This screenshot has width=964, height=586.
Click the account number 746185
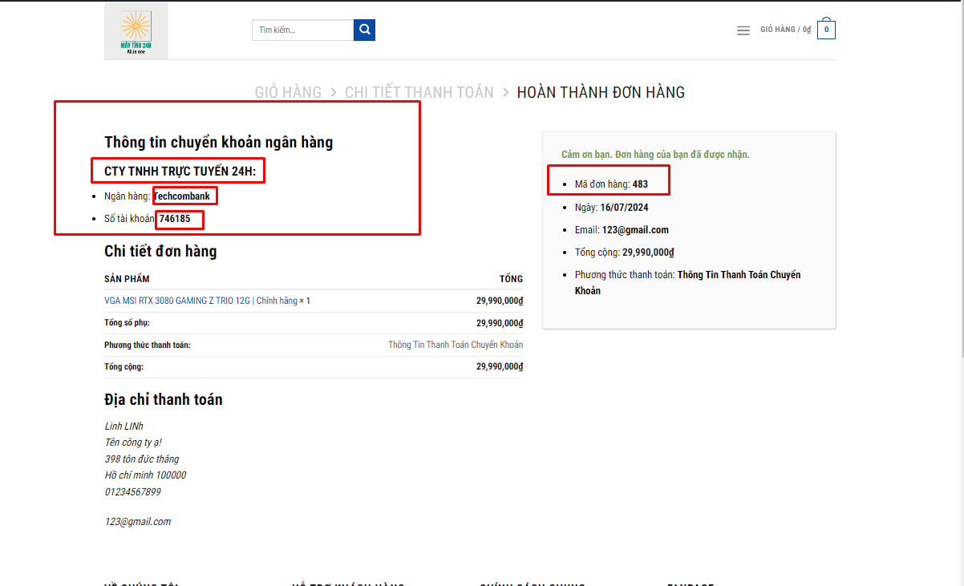[175, 218]
